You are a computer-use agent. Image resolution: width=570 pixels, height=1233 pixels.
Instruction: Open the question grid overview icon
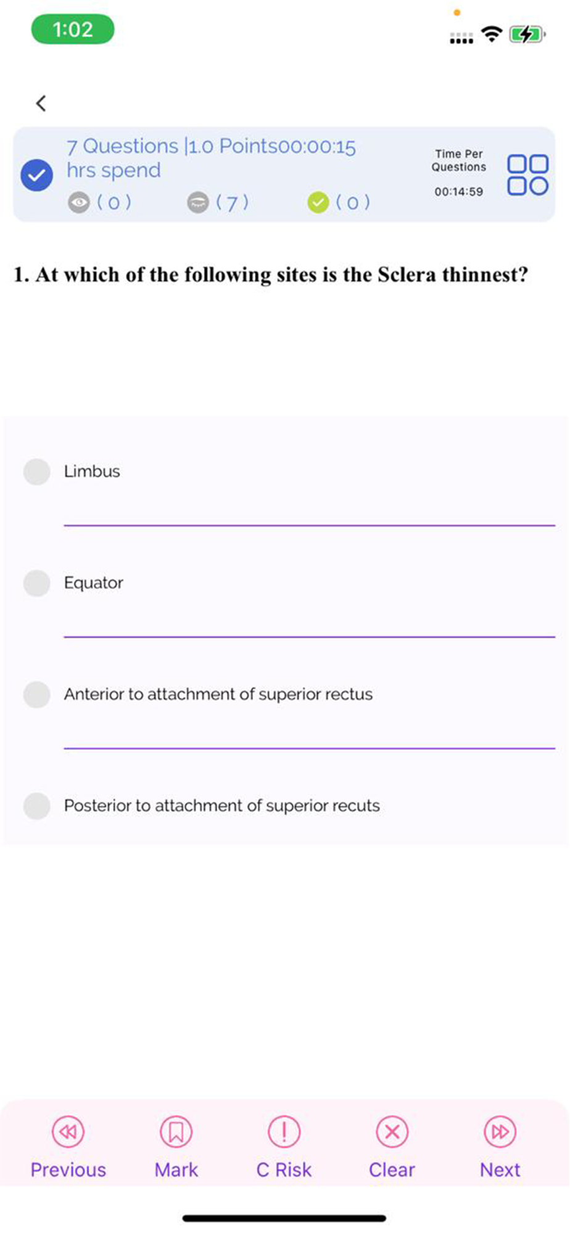[x=527, y=174]
